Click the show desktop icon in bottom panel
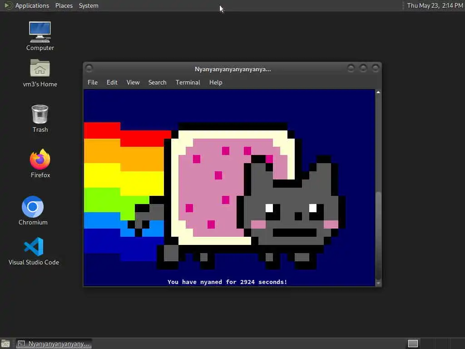The image size is (465, 349). 5,344
